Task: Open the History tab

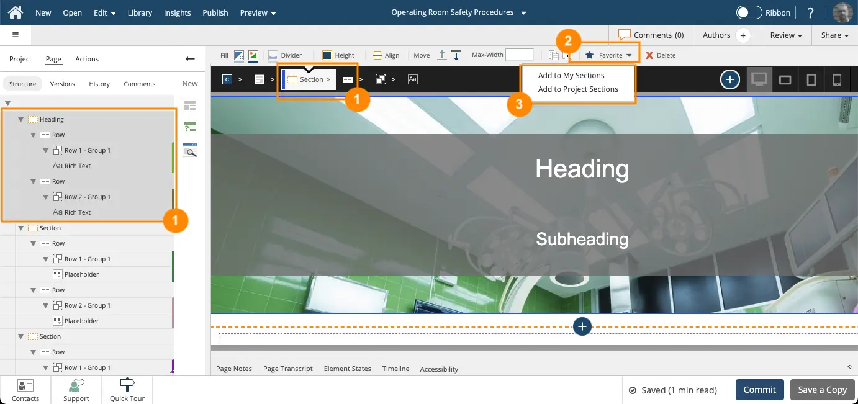Action: 99,84
